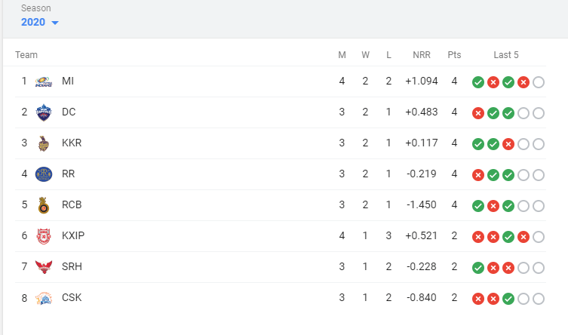Image resolution: width=568 pixels, height=335 pixels.
Task: Click the Delhi Capitals team logo
Action: [44, 112]
